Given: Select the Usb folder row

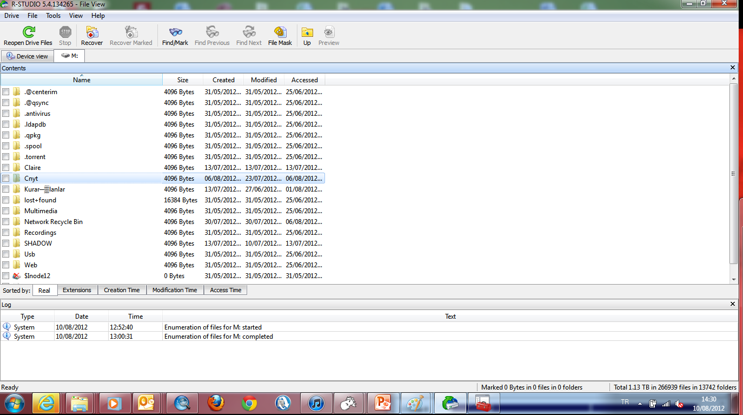Looking at the screenshot, I should pos(162,254).
